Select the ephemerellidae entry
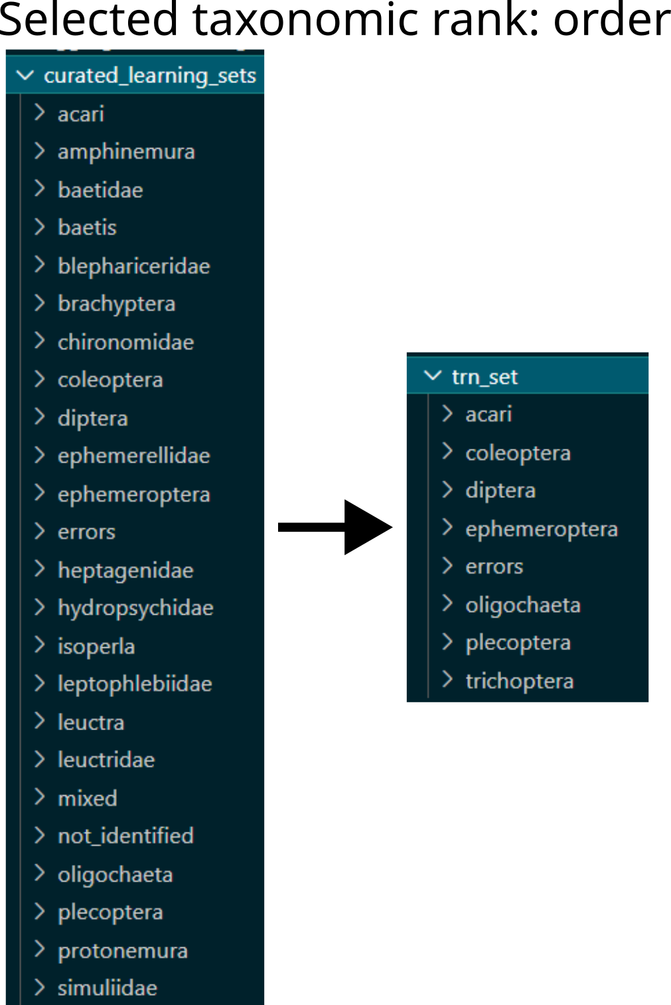Screen dimensions: 671x1005 (134, 455)
